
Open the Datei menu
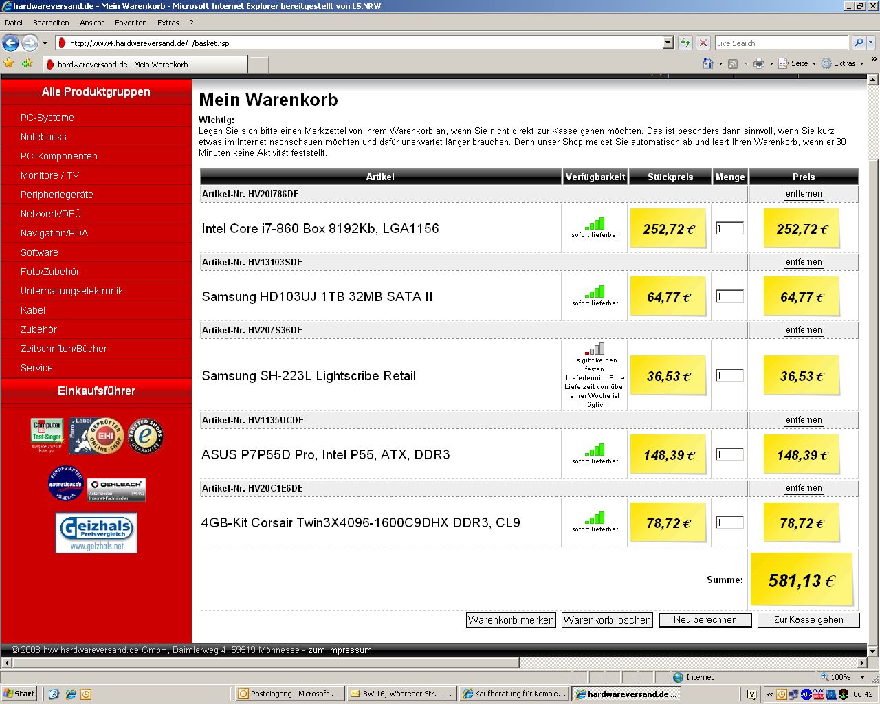(x=14, y=23)
